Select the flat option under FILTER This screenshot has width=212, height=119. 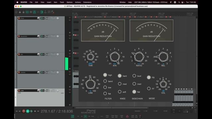pyautogui.click(x=105, y=93)
